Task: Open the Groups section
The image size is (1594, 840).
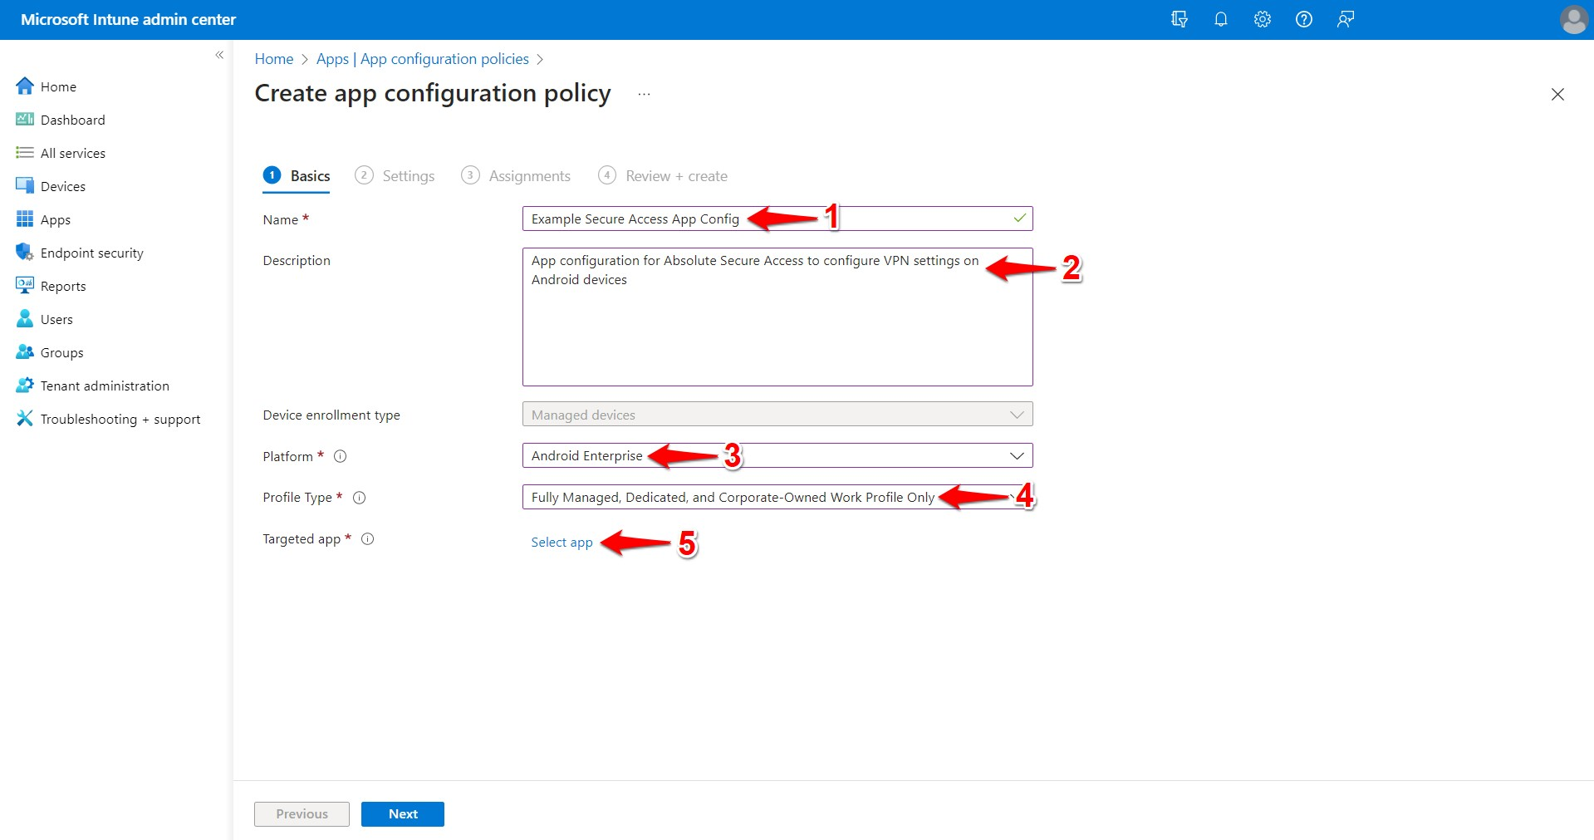Action: [60, 351]
